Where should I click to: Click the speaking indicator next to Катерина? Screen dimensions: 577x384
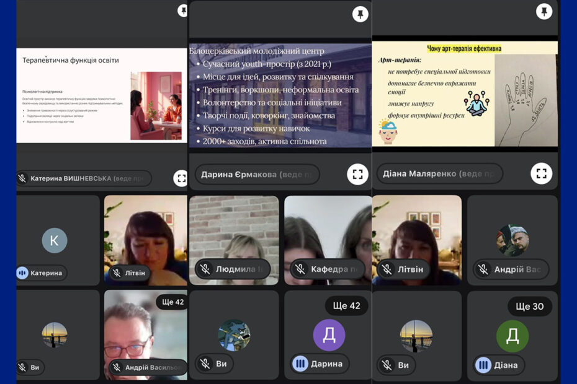(x=23, y=273)
